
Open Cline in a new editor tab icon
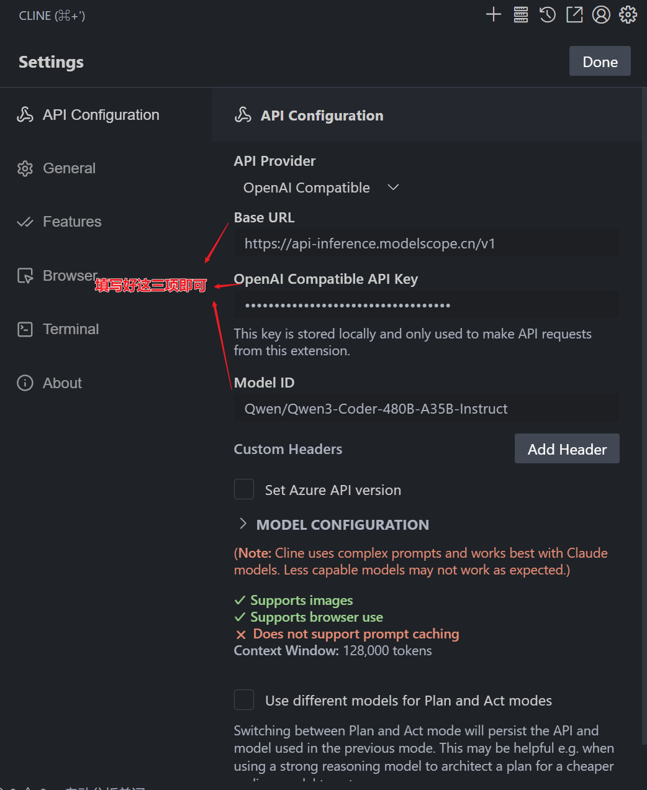coord(574,14)
